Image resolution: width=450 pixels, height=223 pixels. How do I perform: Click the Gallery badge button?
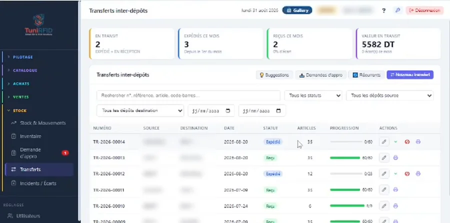[297, 10]
